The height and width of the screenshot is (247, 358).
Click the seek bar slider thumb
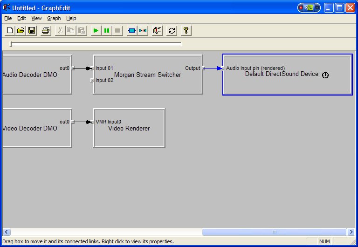pyautogui.click(x=11, y=44)
